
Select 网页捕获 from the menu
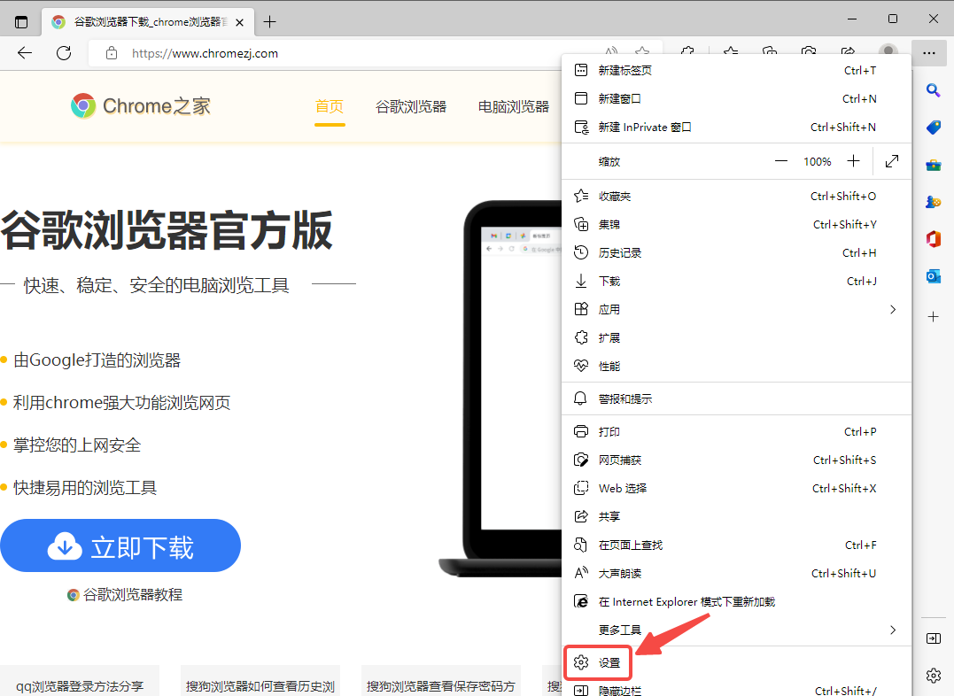click(x=736, y=460)
